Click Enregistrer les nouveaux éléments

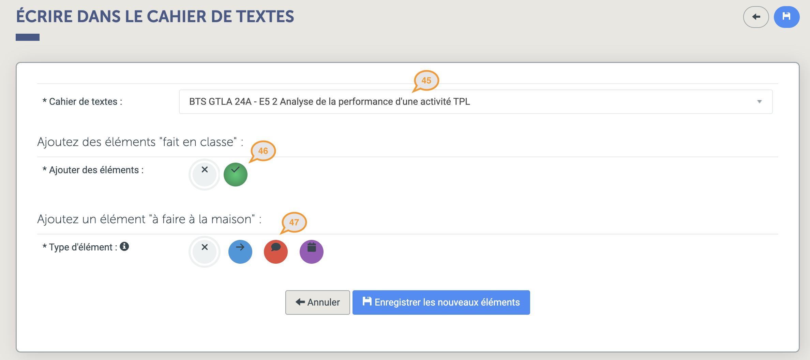click(441, 302)
